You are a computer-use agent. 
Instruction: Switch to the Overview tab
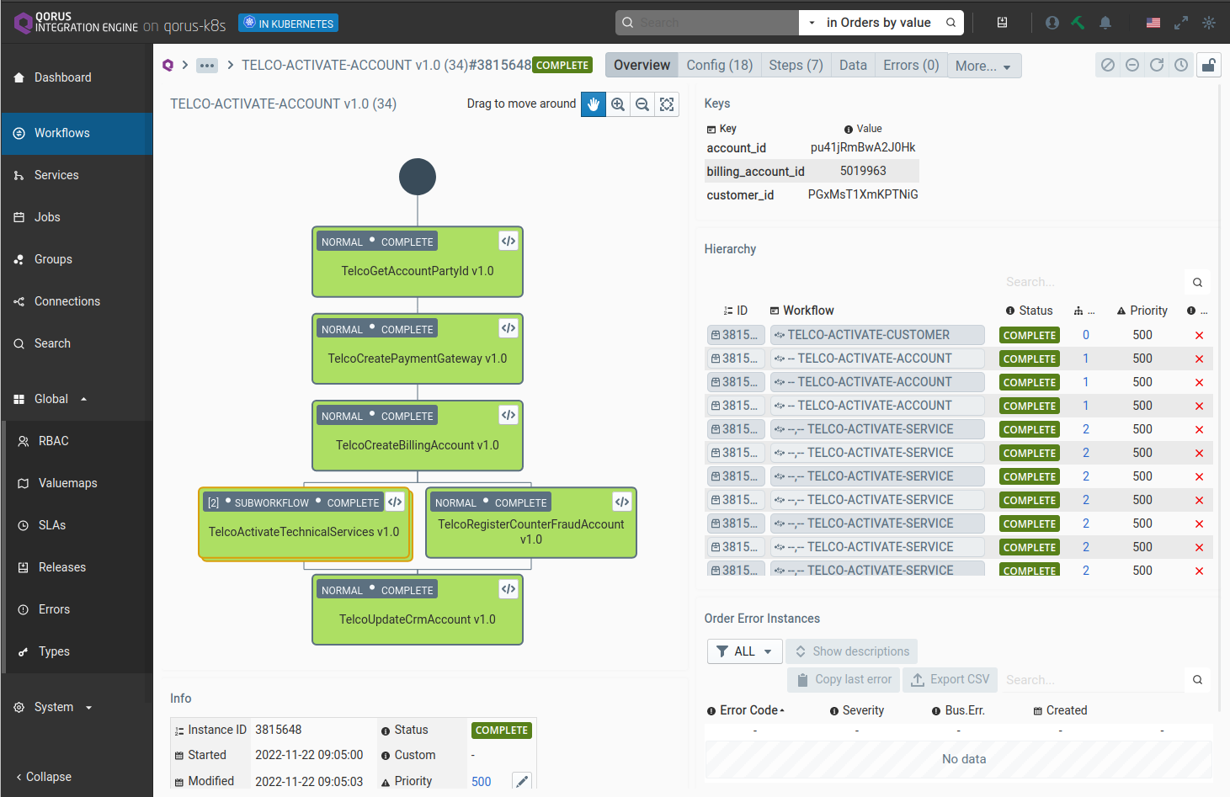point(642,65)
